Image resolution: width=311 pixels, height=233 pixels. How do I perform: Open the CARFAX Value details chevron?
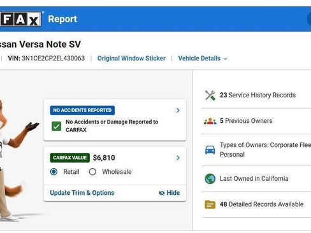(178, 158)
